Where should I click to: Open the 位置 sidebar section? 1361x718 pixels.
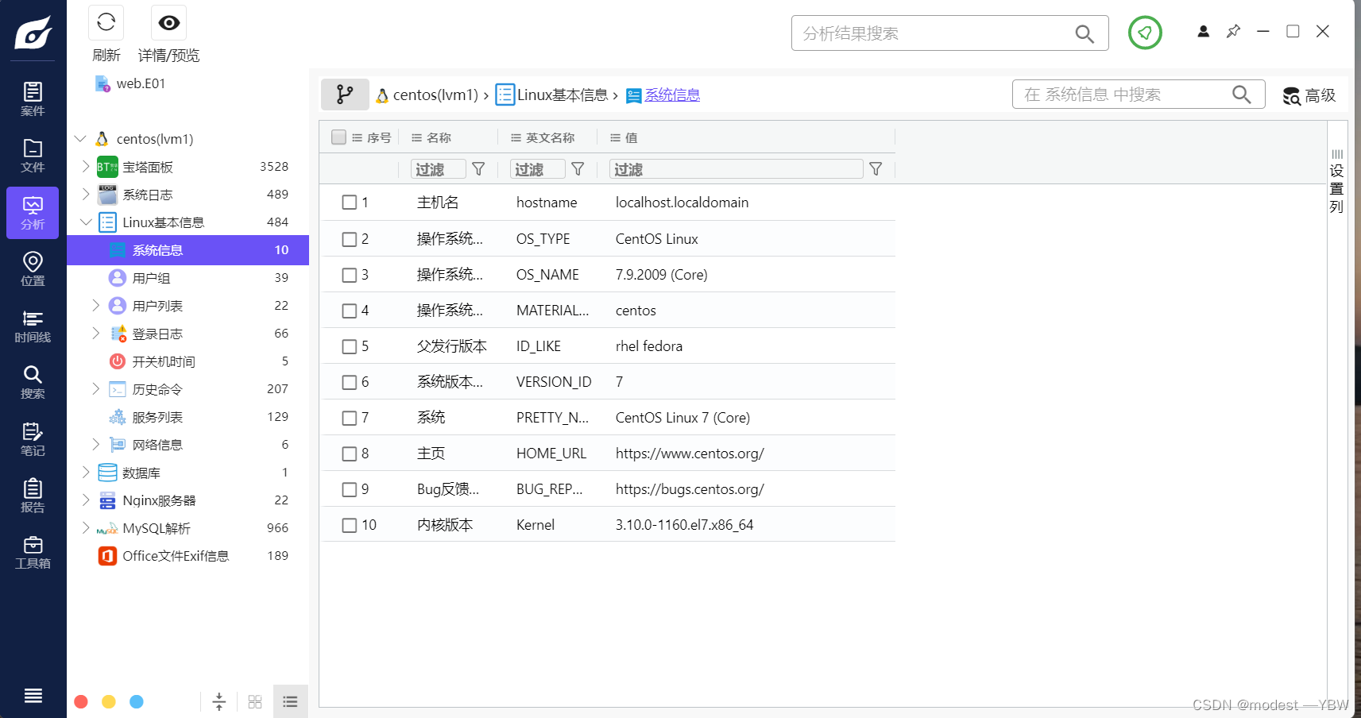tap(33, 269)
